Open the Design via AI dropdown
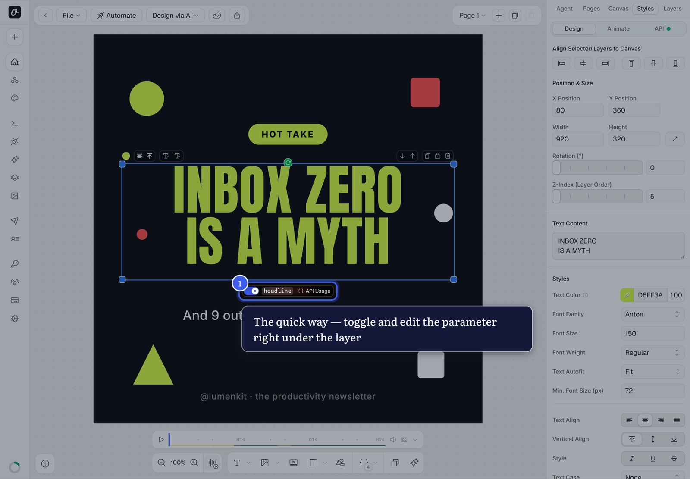 175,16
